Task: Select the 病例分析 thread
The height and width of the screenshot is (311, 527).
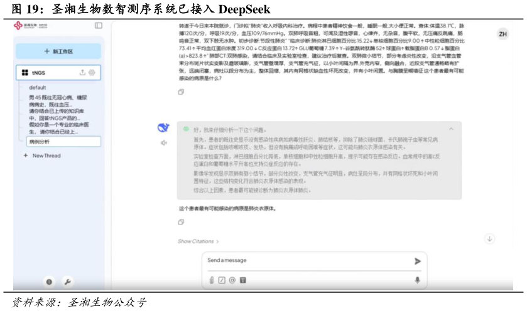Action: point(63,142)
